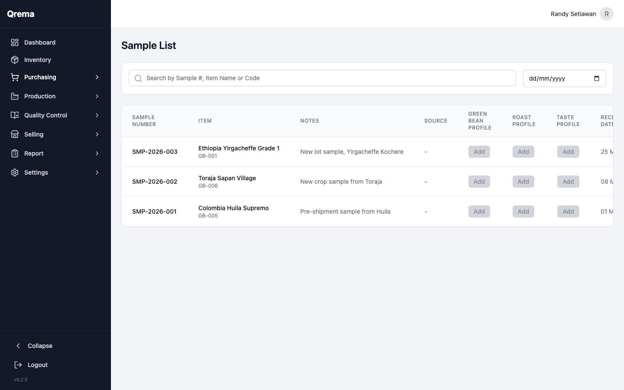Click Randy Setiawan's avatar circle
This screenshot has height=390, width=624.
pos(607,14)
